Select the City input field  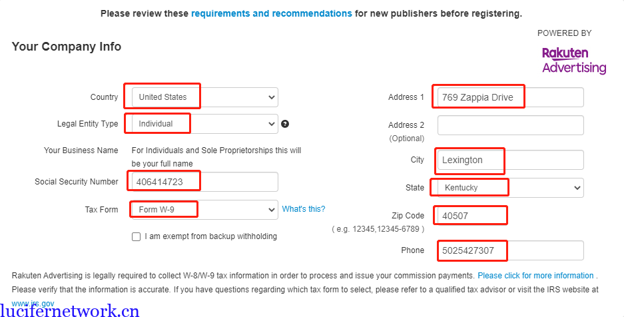(510, 160)
